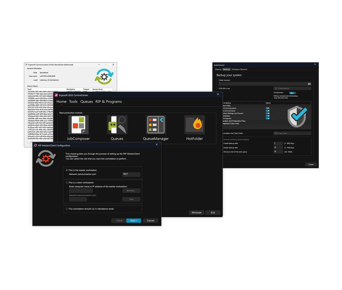Open the Home tab in ControlCenter
This screenshot has height=290, width=342.
tap(62, 101)
